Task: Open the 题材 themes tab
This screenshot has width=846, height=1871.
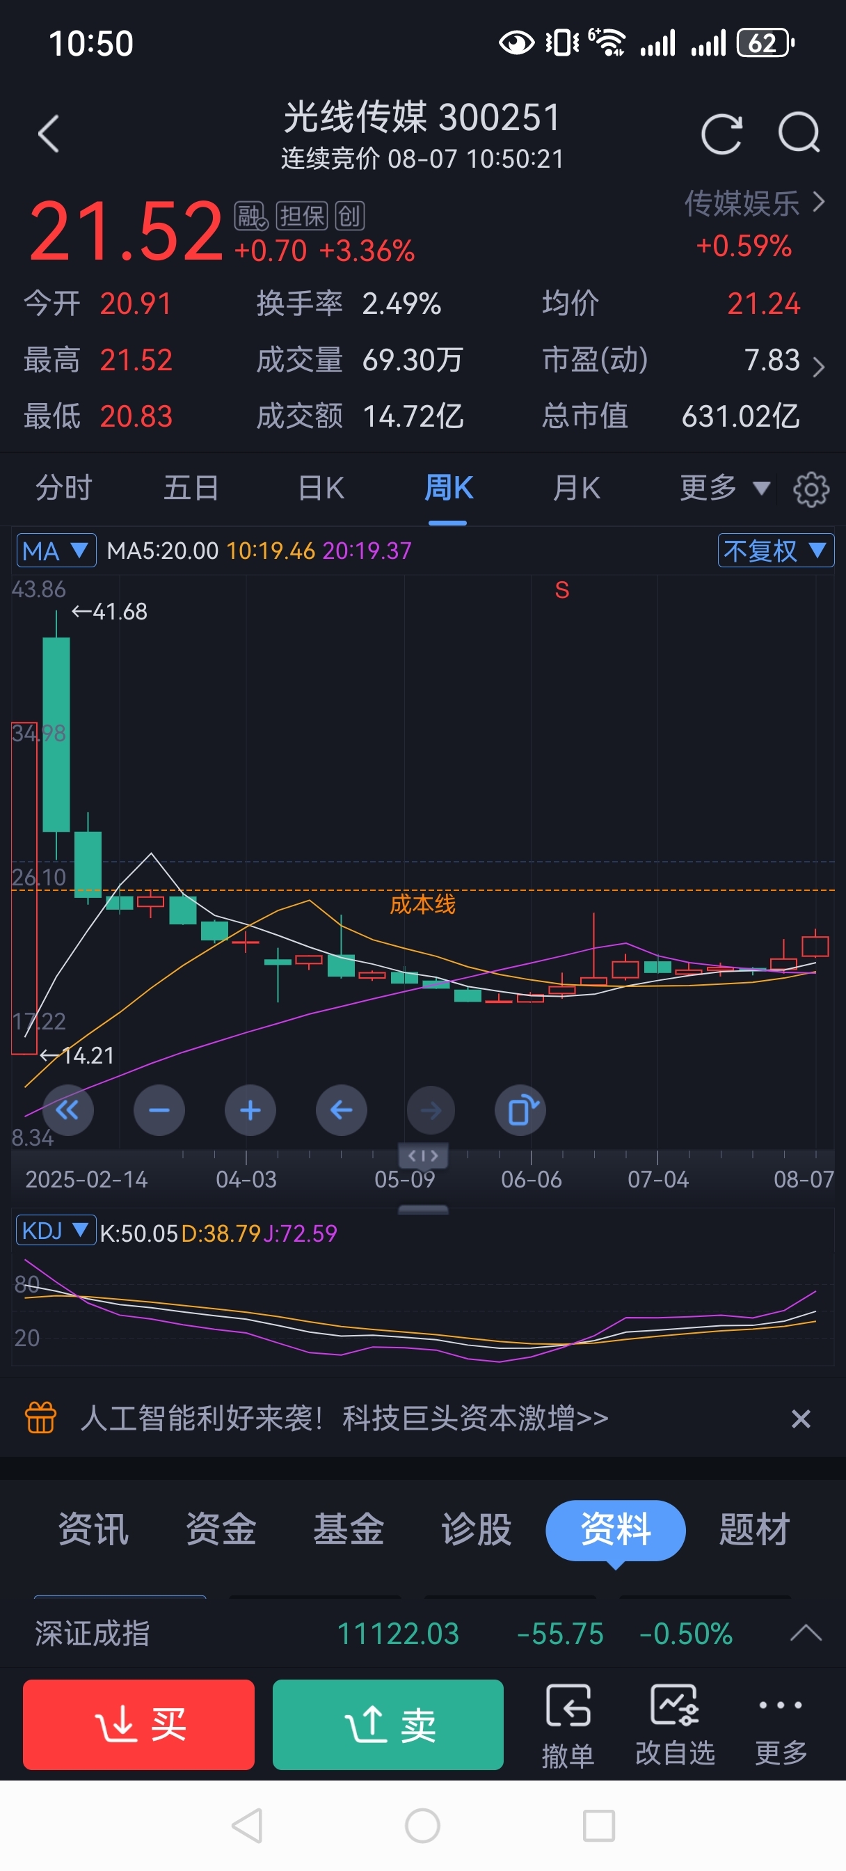Action: (x=753, y=1529)
